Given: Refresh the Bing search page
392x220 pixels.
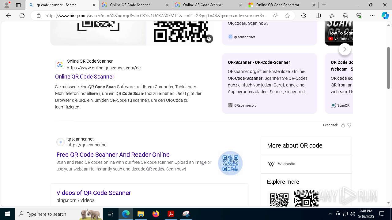Looking at the screenshot, I should tap(22, 16).
